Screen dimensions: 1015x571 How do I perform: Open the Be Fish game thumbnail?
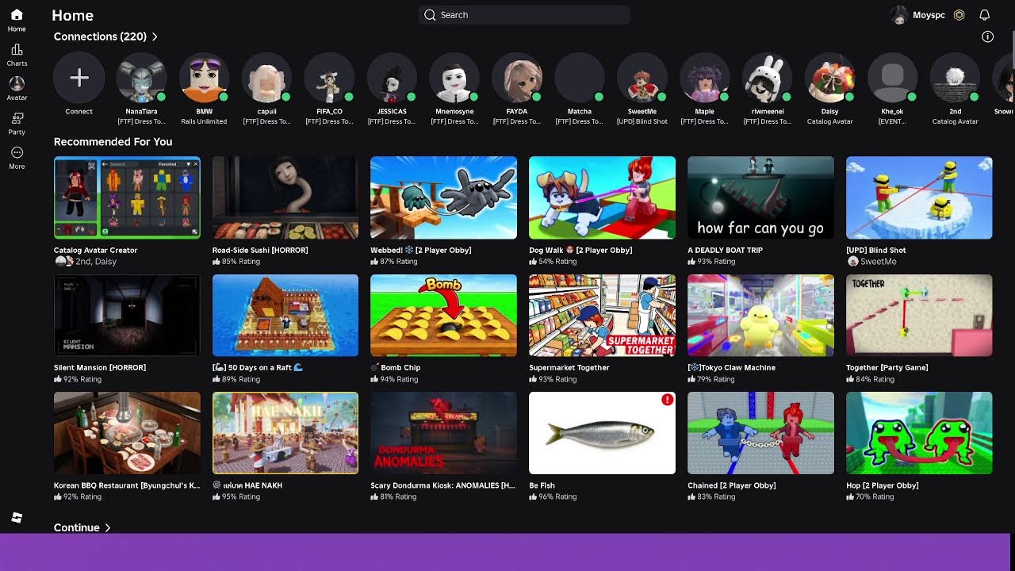point(602,433)
